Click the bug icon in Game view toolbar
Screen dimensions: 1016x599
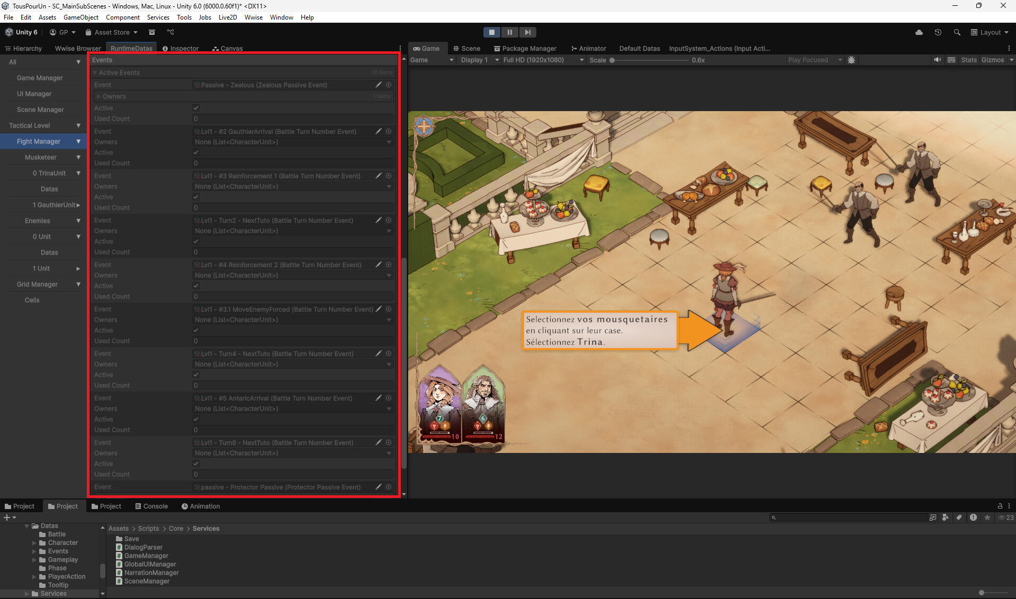[x=851, y=60]
